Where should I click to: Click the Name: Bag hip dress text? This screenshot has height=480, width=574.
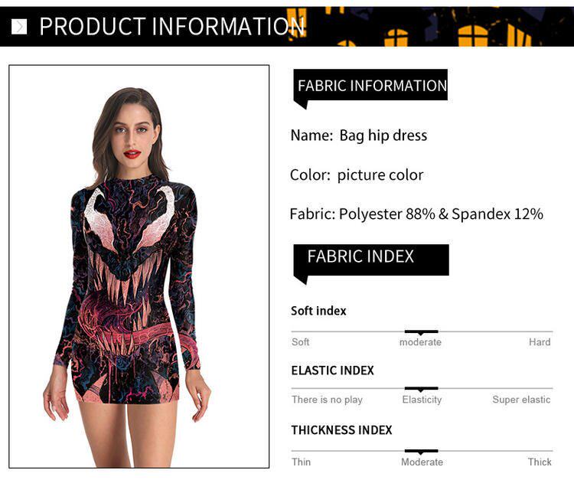click(359, 136)
